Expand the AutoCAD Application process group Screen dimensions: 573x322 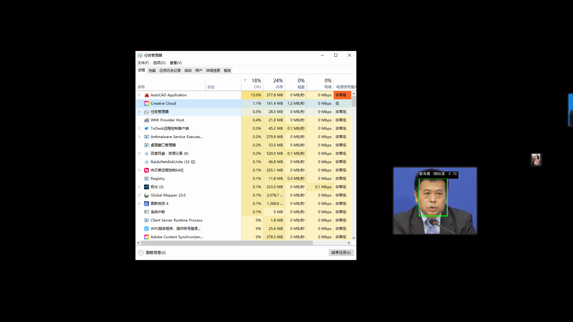139,95
